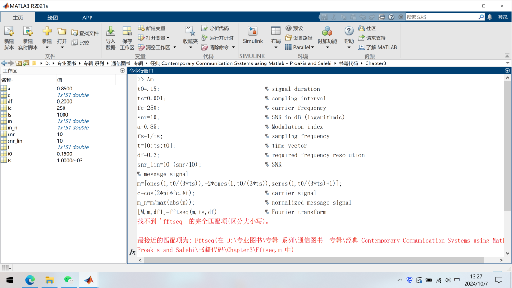Click the switch windows icon in quick access bar
Viewport: 512px width, 288px height.
pos(382,17)
